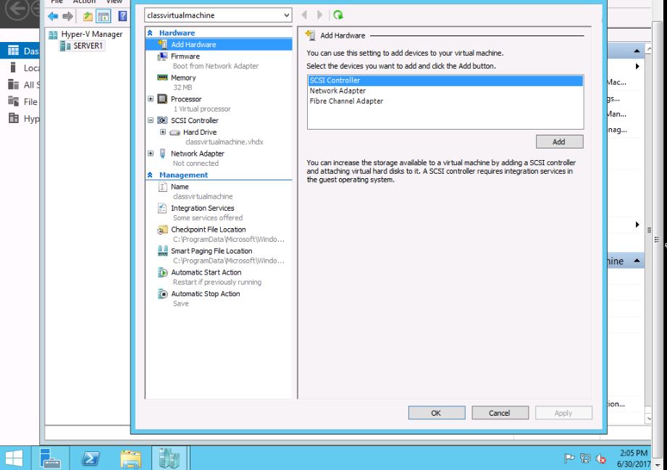Select Add Hardware in the Hardware list
The width and height of the screenshot is (667, 470).
point(219,44)
